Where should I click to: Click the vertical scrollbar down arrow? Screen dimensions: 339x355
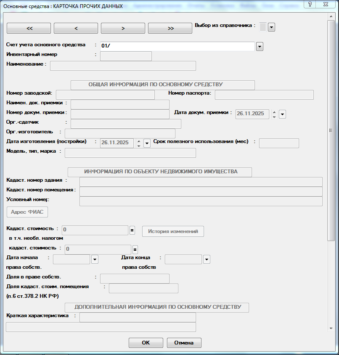331,328
